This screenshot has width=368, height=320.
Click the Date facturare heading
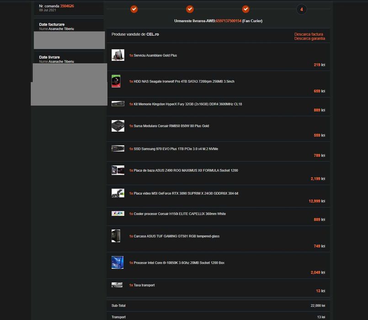tap(52, 24)
